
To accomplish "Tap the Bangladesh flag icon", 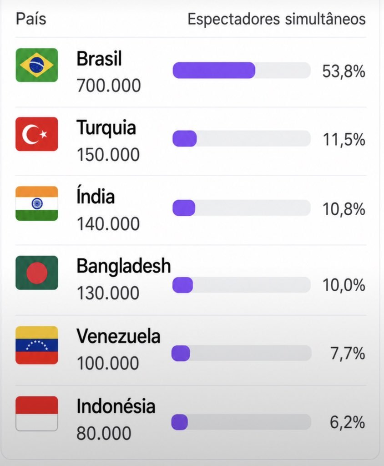I will (36, 273).
